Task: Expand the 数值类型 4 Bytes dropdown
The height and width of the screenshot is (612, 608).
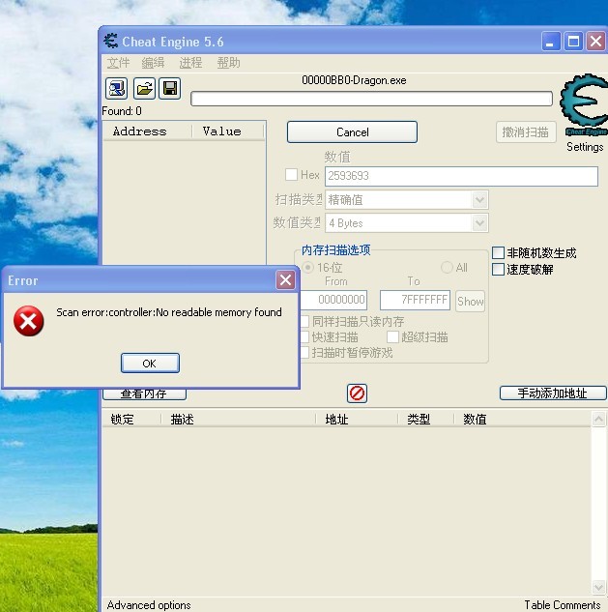Action: (x=479, y=223)
